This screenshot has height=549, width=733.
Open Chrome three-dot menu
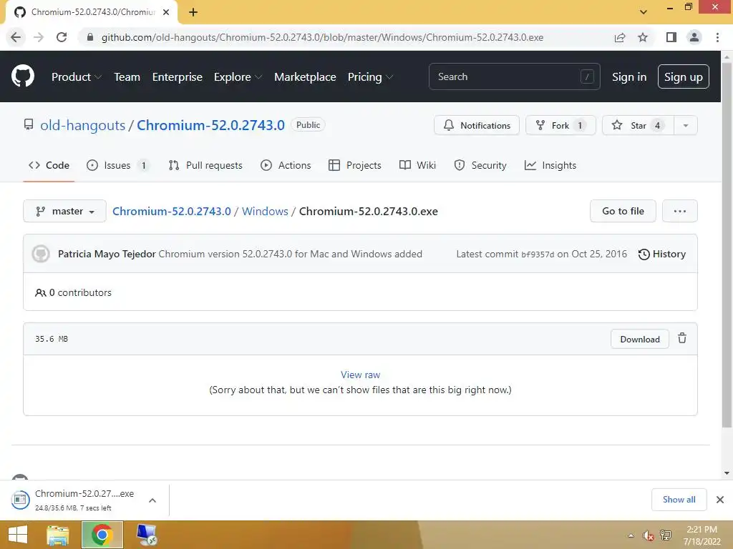point(717,37)
